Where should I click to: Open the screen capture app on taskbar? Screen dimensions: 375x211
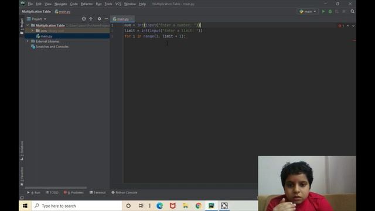(x=224, y=206)
